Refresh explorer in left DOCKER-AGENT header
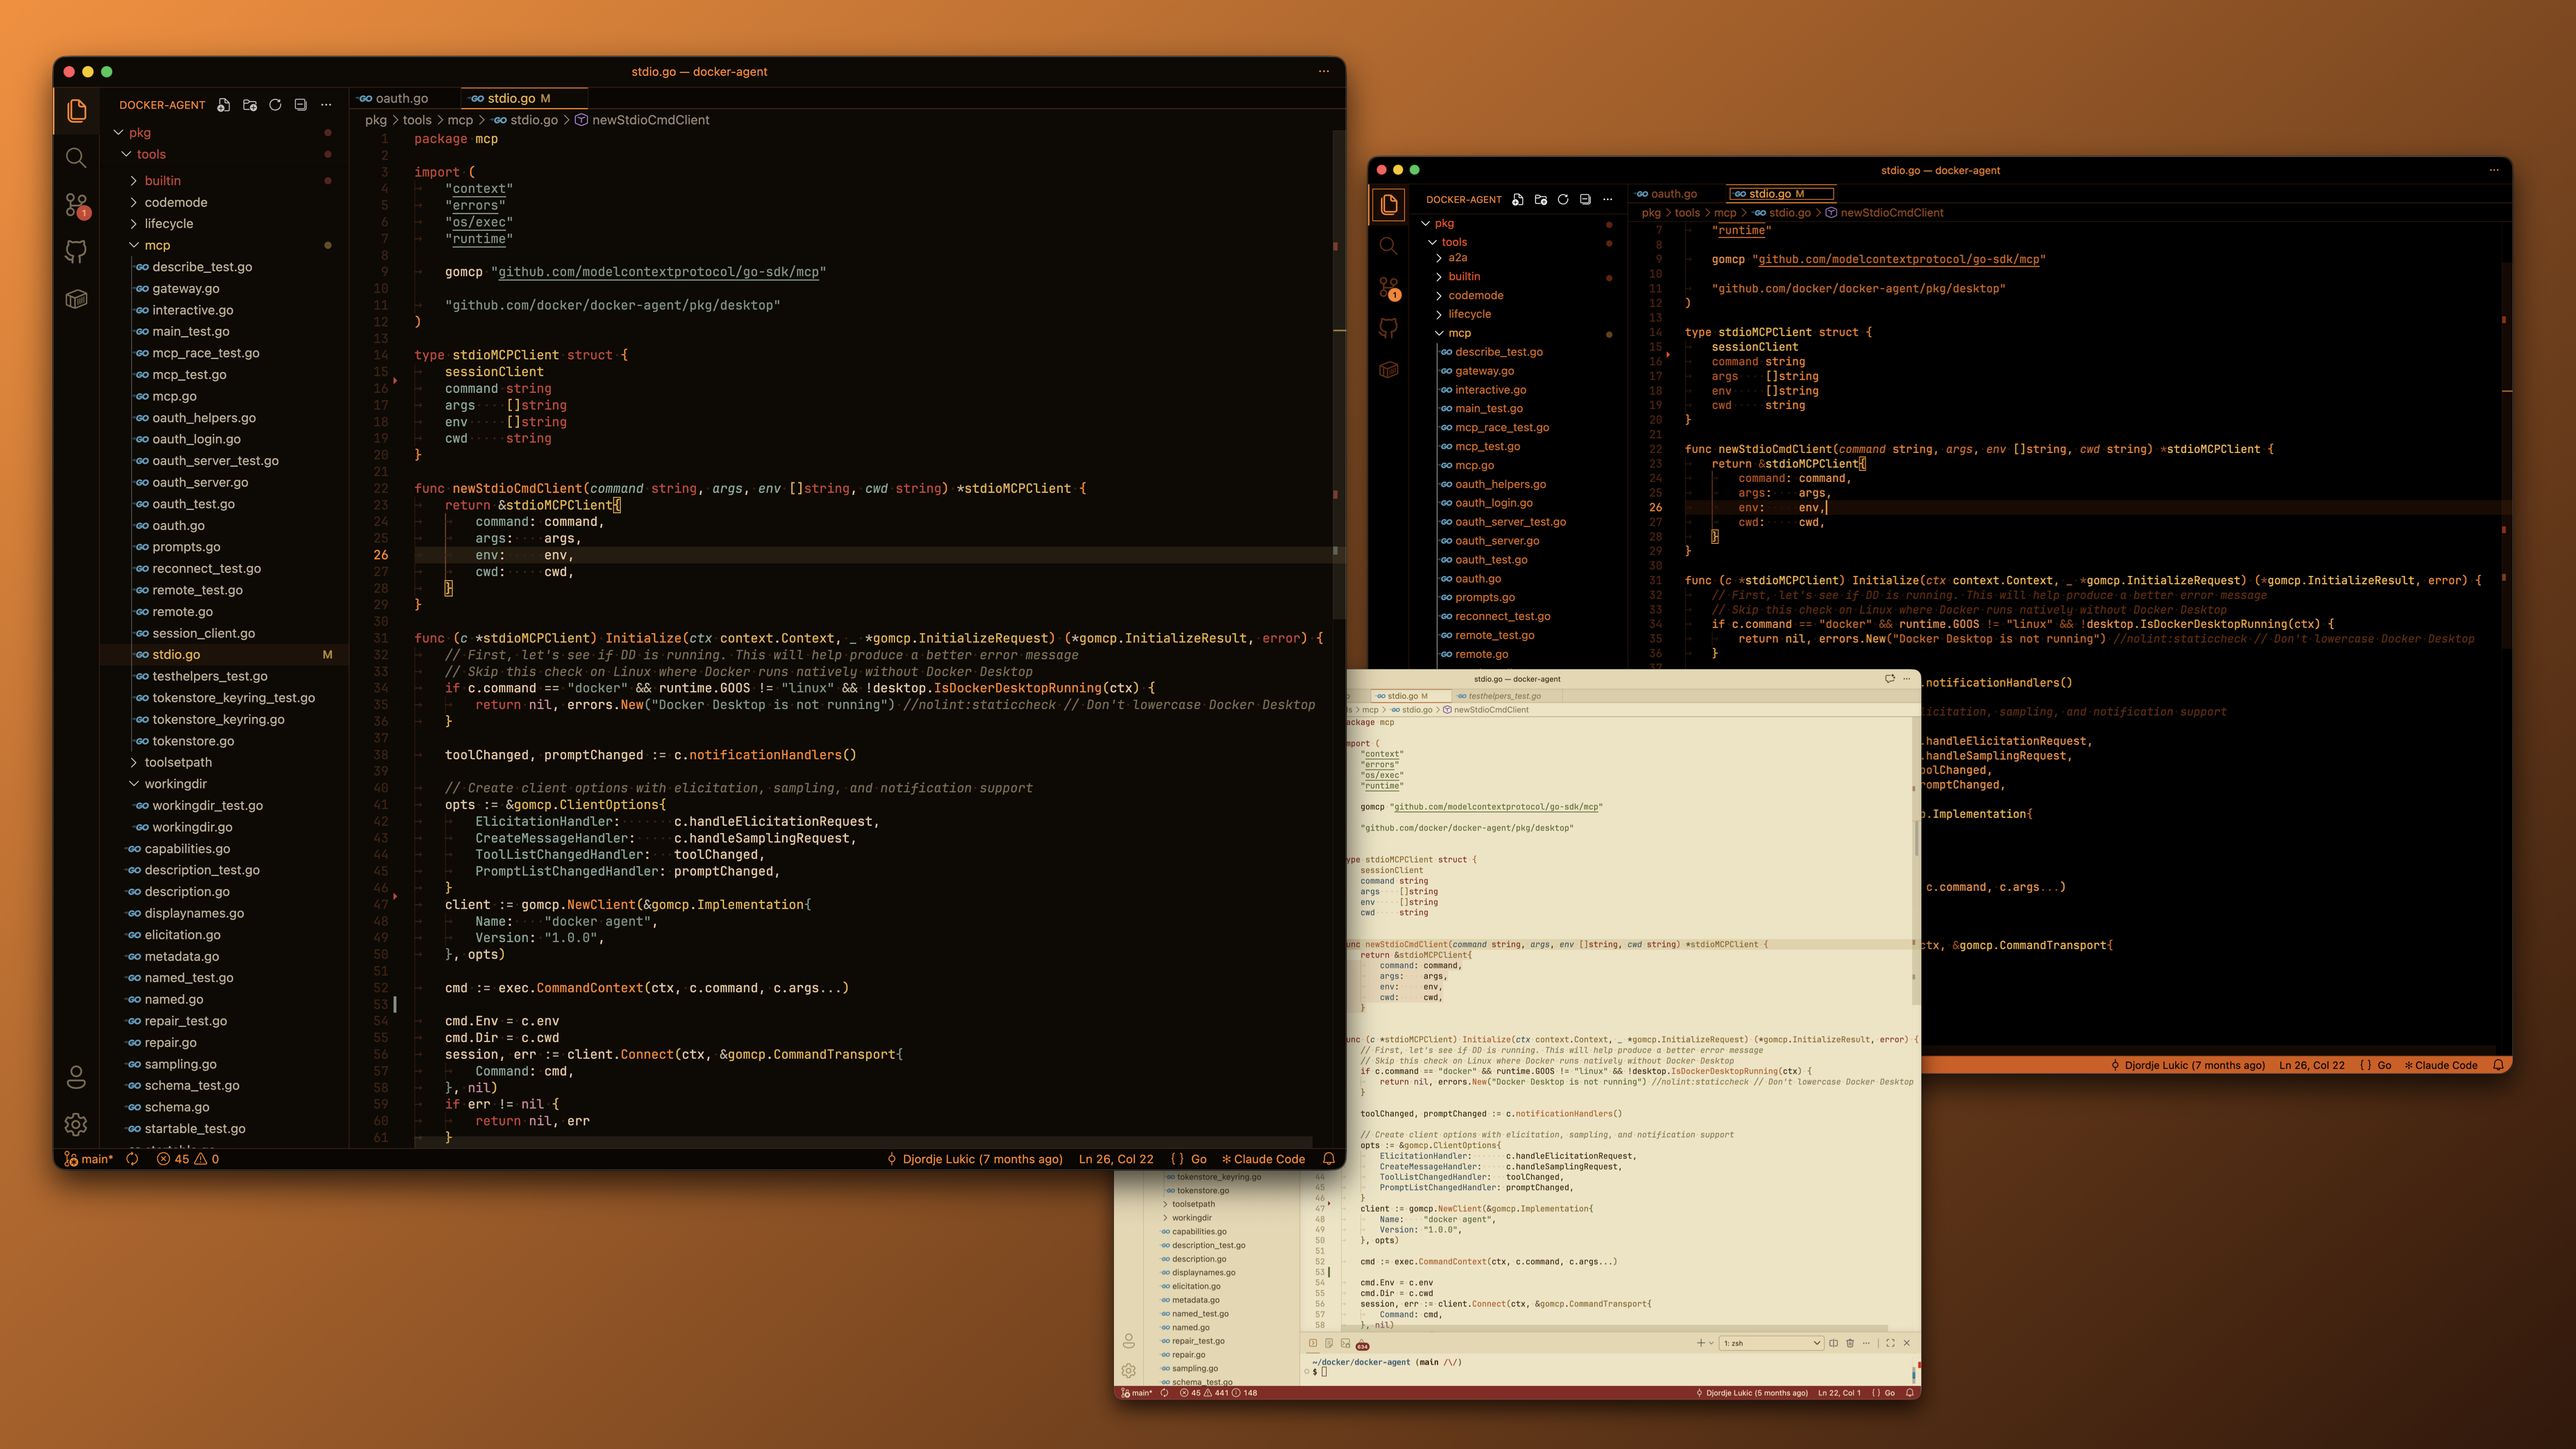This screenshot has width=2576, height=1449. pos(275,105)
